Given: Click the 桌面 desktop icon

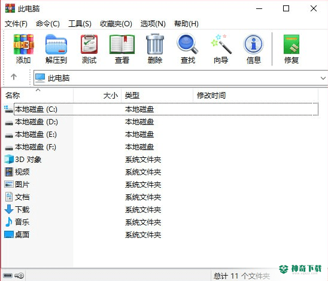Looking at the screenshot, I should (x=9, y=234).
